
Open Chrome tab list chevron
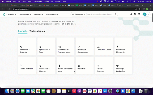(x=151, y=5)
